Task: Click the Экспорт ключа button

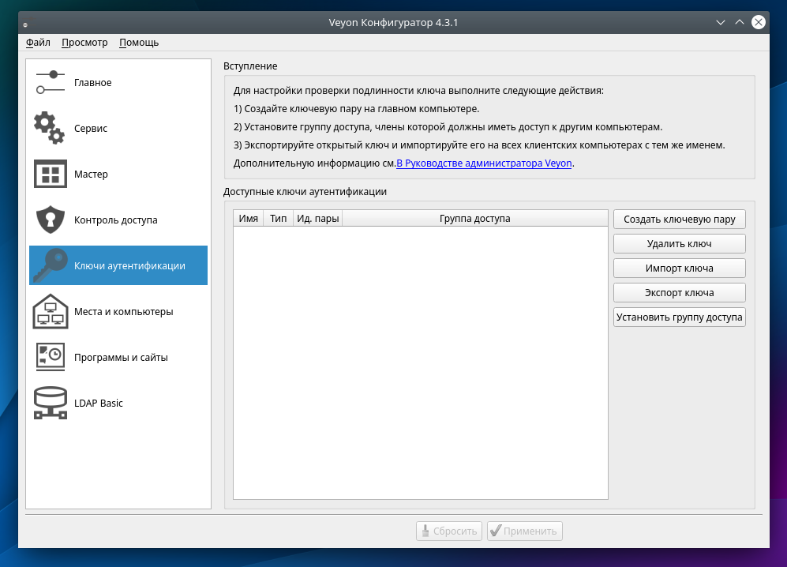Action: click(679, 293)
